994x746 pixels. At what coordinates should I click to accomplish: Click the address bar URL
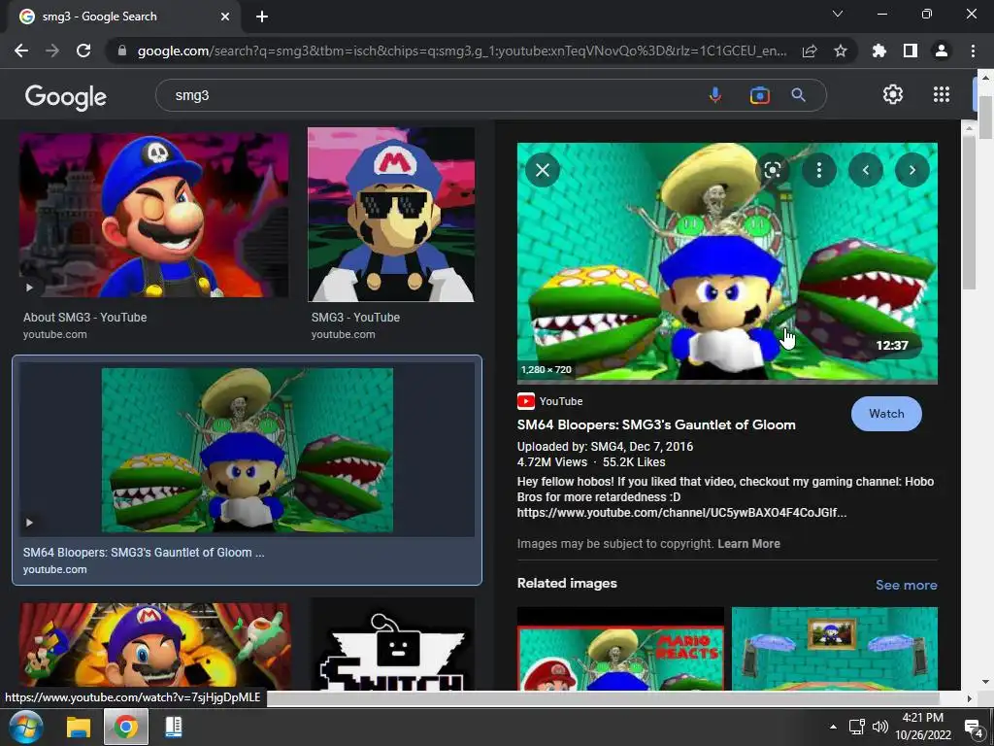462,51
